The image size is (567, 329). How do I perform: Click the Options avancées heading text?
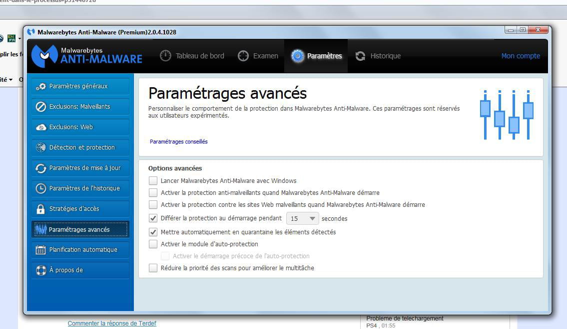click(x=175, y=168)
